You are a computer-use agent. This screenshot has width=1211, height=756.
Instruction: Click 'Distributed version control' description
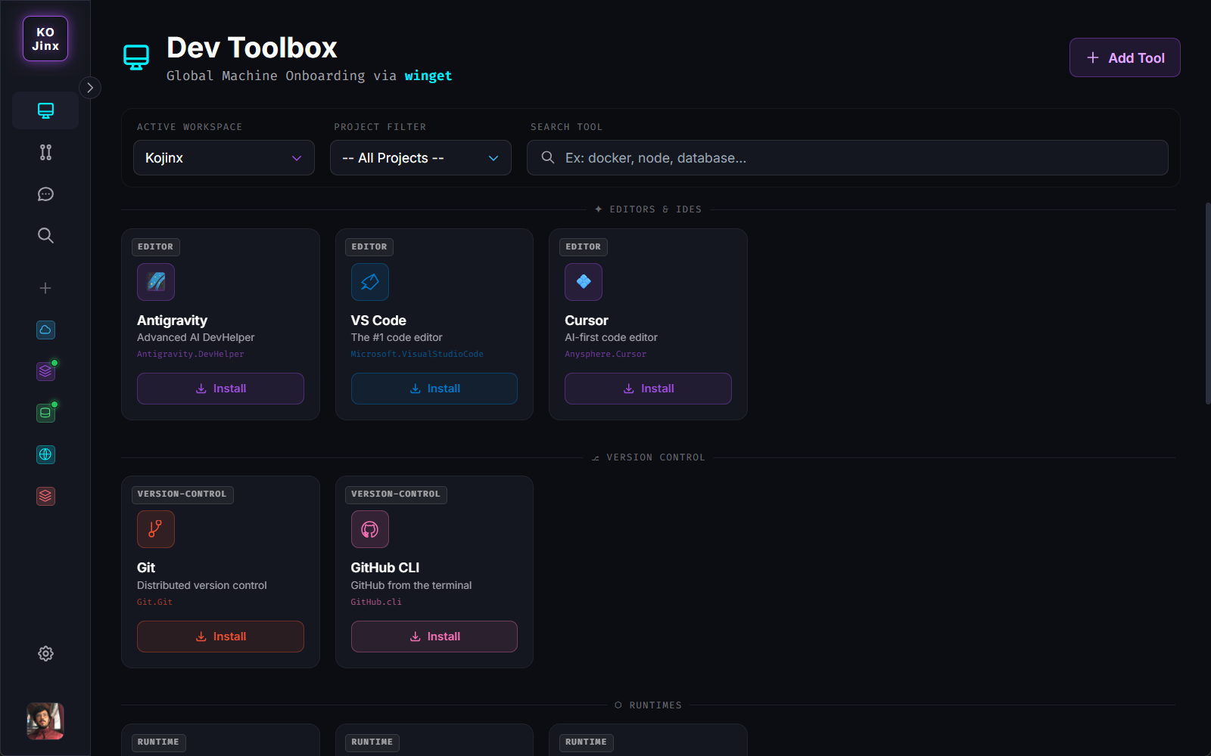pyautogui.click(x=202, y=585)
